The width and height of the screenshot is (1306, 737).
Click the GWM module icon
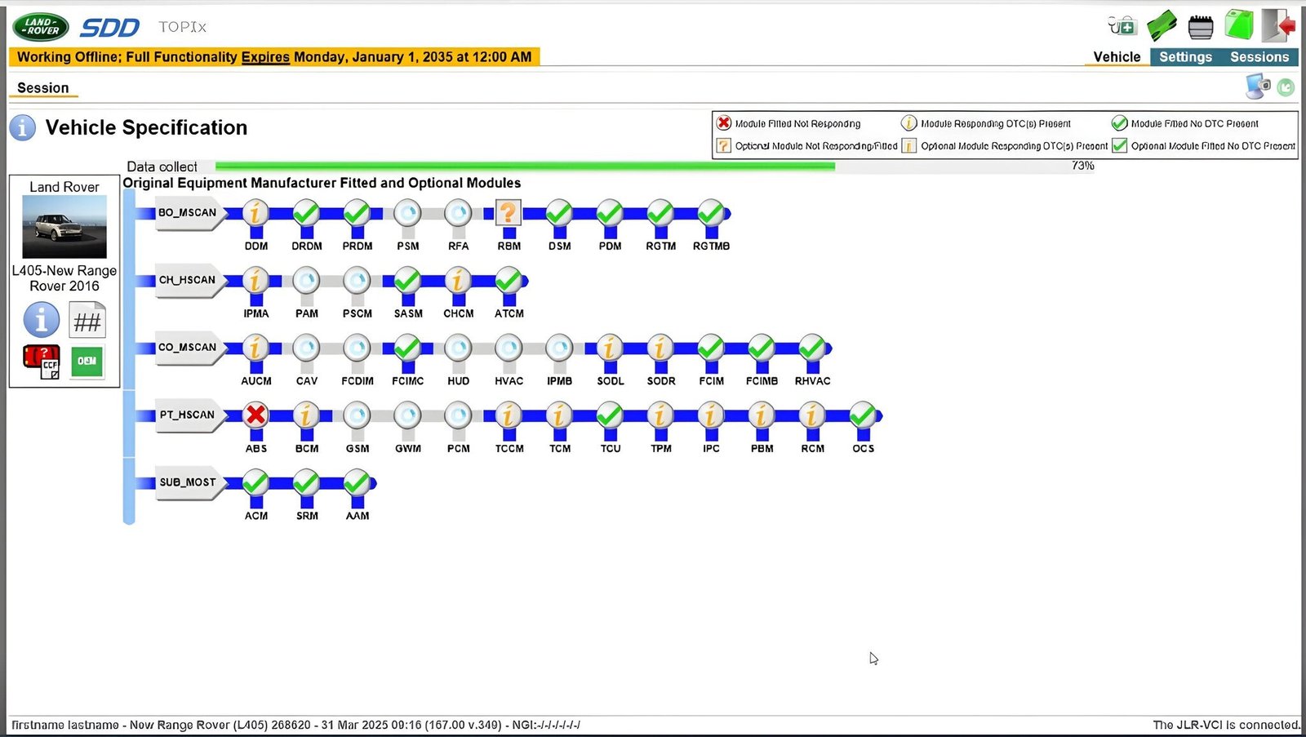407,416
